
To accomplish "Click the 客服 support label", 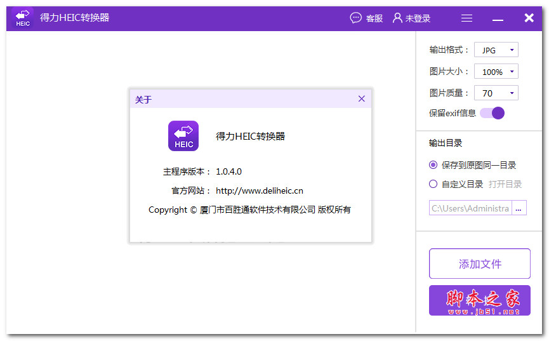I will coord(374,18).
